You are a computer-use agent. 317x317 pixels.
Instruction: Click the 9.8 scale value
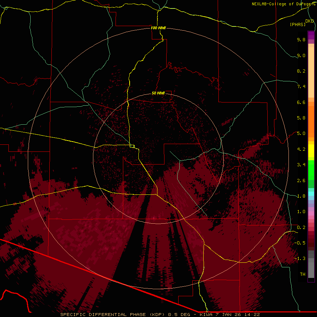point(301,40)
